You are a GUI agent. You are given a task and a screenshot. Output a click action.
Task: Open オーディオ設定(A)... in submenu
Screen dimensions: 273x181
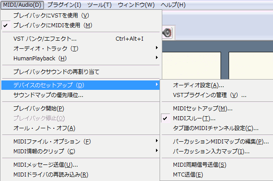[217, 85]
